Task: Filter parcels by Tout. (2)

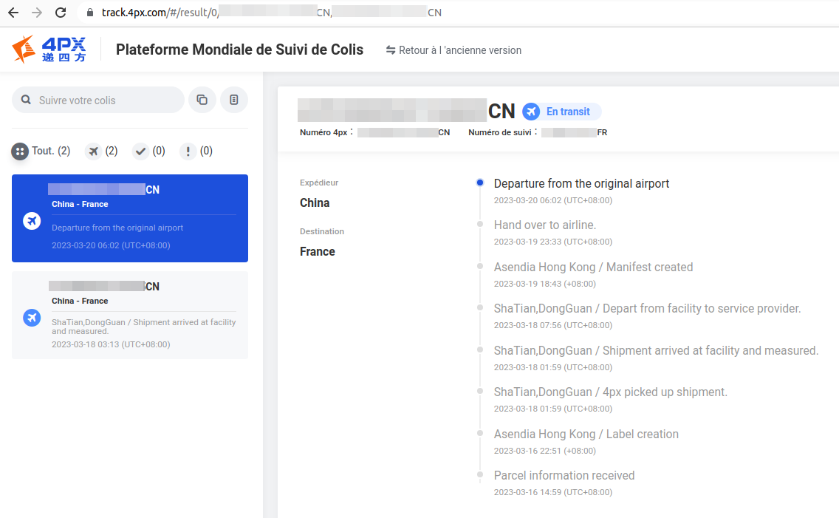Action: pos(41,151)
